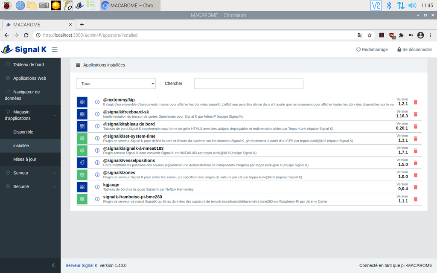Show info for @signalk/vesselpositions

tap(97, 163)
